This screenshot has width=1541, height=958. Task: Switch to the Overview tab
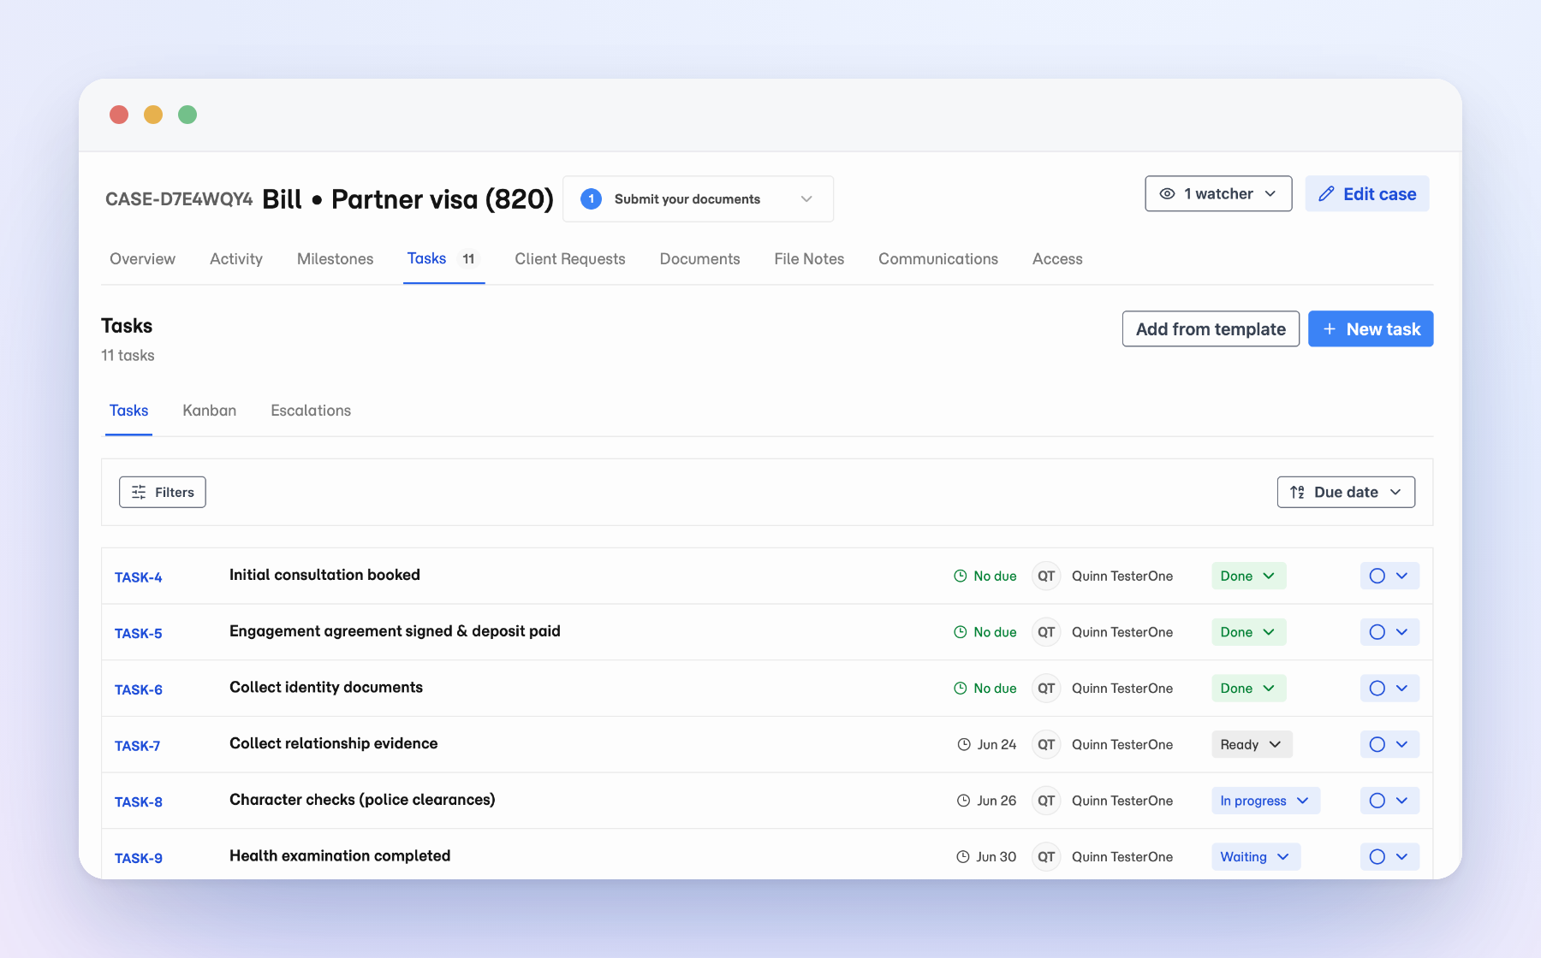click(x=142, y=259)
